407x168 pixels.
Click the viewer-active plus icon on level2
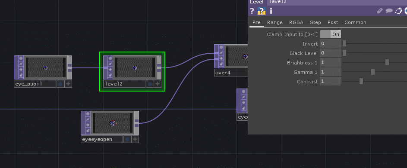(158, 84)
